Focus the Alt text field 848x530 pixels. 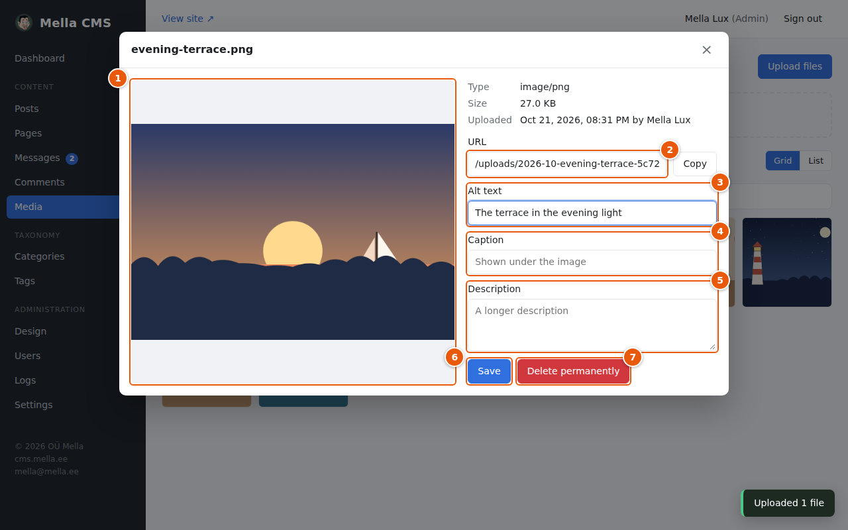click(x=592, y=213)
